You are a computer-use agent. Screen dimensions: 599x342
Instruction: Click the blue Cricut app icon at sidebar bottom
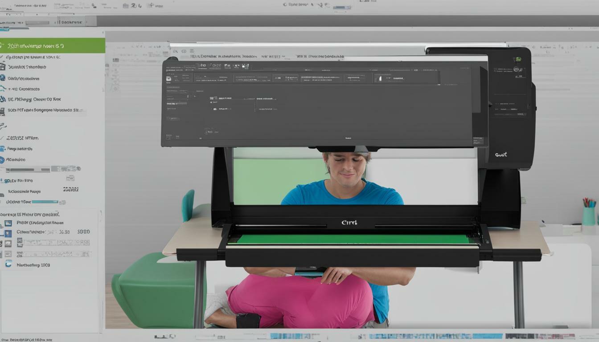point(8,264)
